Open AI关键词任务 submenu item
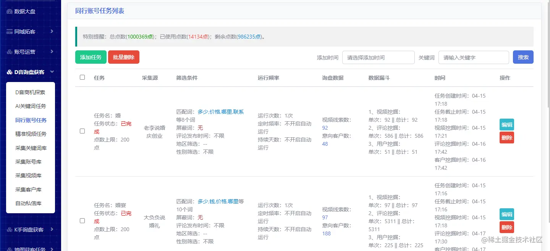The image size is (550, 251). coord(31,106)
